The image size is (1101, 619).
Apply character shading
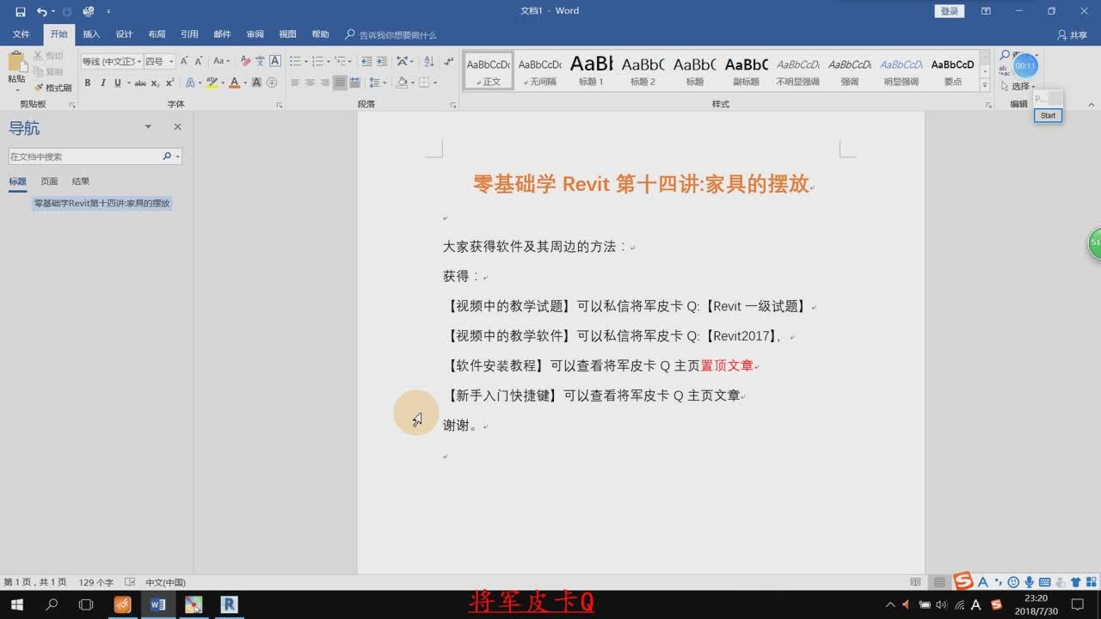(256, 83)
